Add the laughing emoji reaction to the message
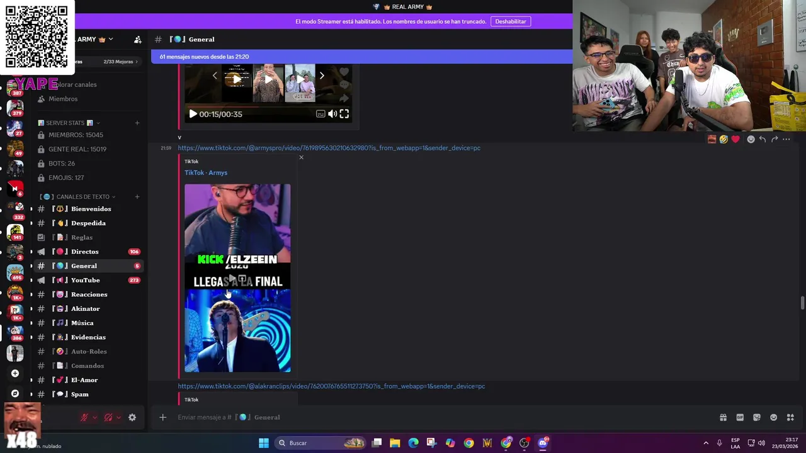 point(724,139)
